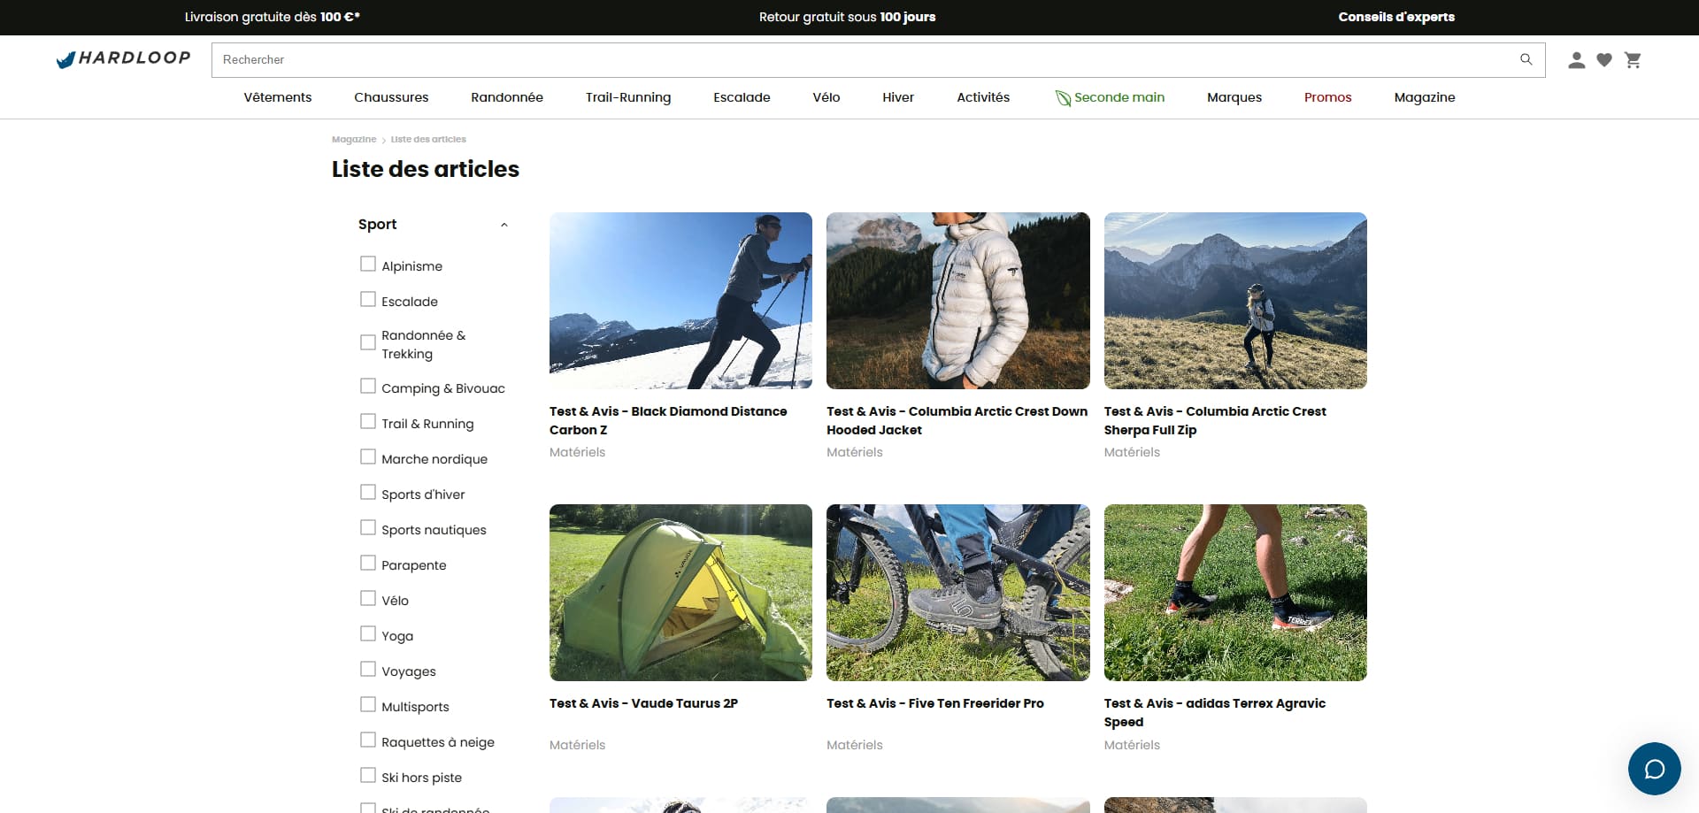Enable the Raquettes à neige checkbox
Screen dimensions: 1699x813
pos(368,740)
